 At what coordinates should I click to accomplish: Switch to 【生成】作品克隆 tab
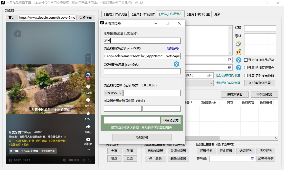coord(115,15)
